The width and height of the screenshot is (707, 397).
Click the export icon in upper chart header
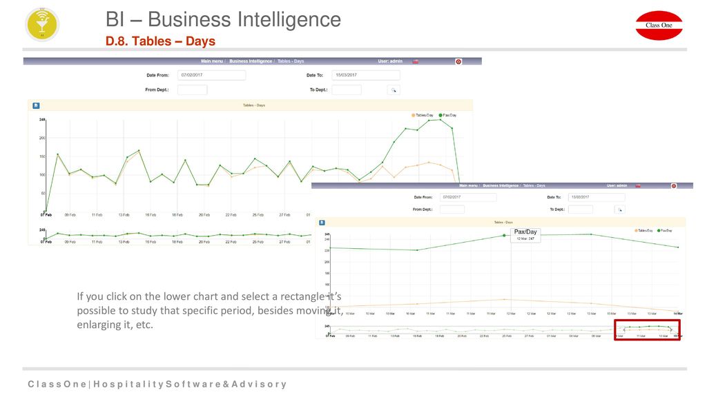click(x=36, y=105)
